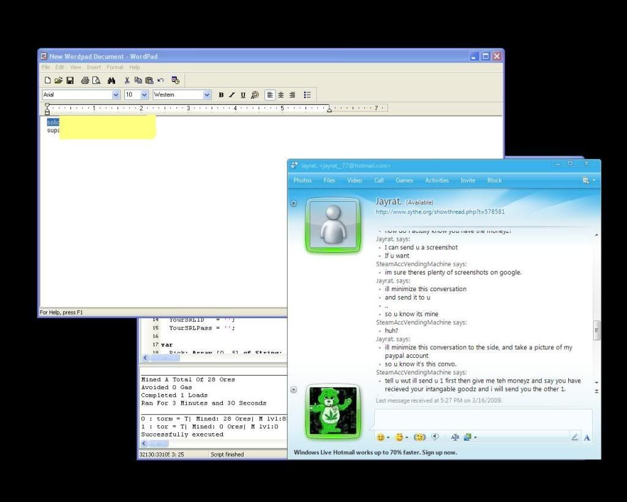This screenshot has width=627, height=502.
Task: Expand options arrow beside the green bear picture
Action: (293, 389)
